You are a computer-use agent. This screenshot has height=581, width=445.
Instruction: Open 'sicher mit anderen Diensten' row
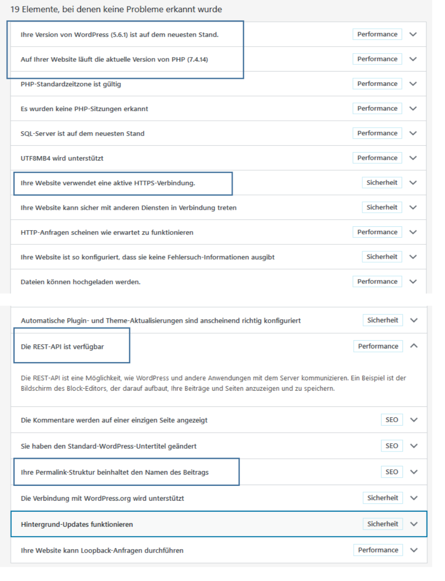(128, 208)
